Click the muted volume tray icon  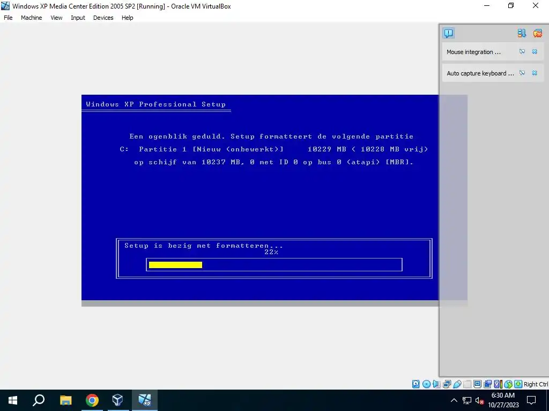479,400
